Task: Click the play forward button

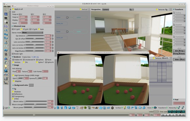Action: point(173,115)
